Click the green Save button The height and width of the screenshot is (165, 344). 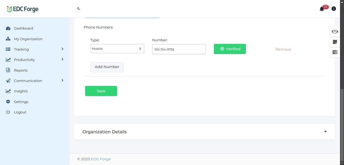[101, 91]
